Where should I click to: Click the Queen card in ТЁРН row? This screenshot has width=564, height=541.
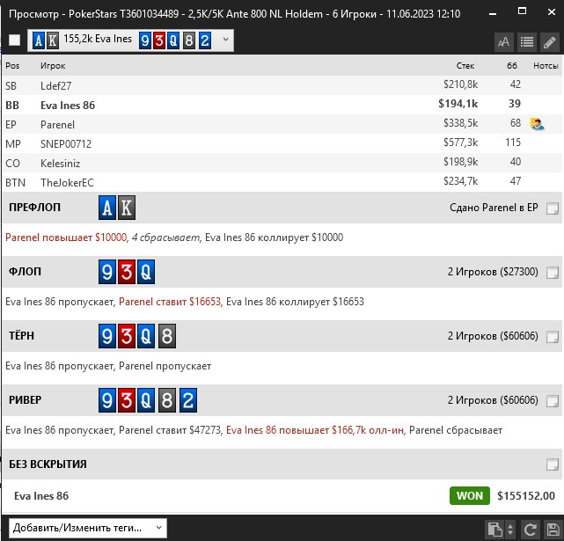(146, 336)
